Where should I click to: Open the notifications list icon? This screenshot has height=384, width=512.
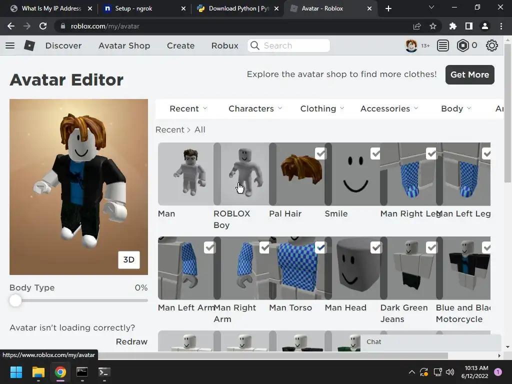point(443,45)
